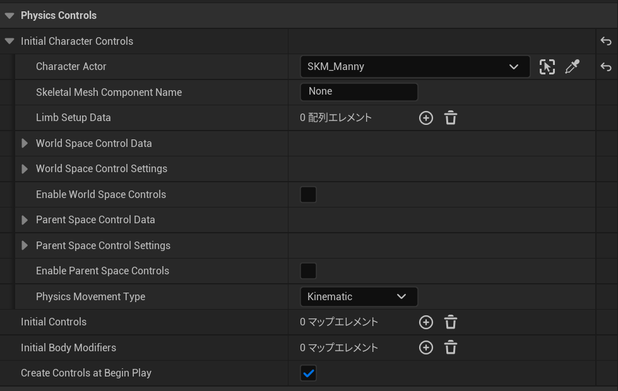Viewport: 618px width, 391px height.
Task: Open the Physics Movement Type dropdown
Action: [x=359, y=296]
